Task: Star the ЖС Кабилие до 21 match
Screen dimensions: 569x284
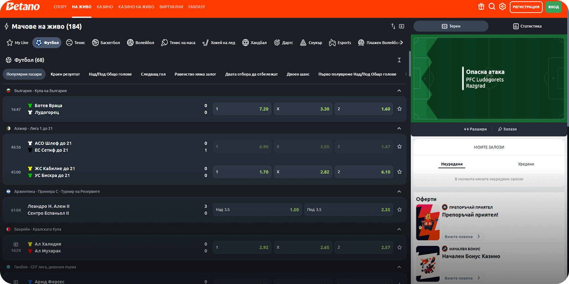Action: [x=399, y=172]
